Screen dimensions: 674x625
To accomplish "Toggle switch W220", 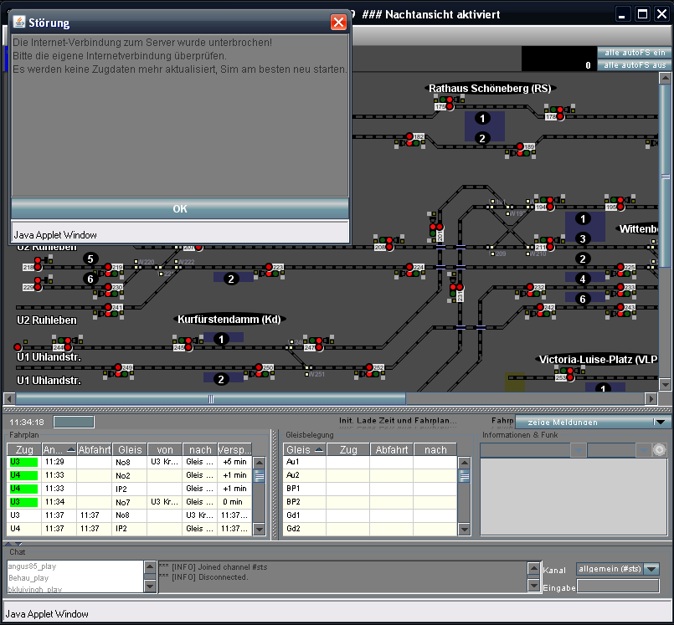I will pyautogui.click(x=144, y=262).
